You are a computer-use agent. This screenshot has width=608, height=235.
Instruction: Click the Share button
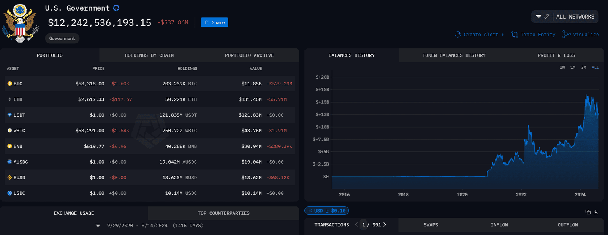(x=215, y=22)
